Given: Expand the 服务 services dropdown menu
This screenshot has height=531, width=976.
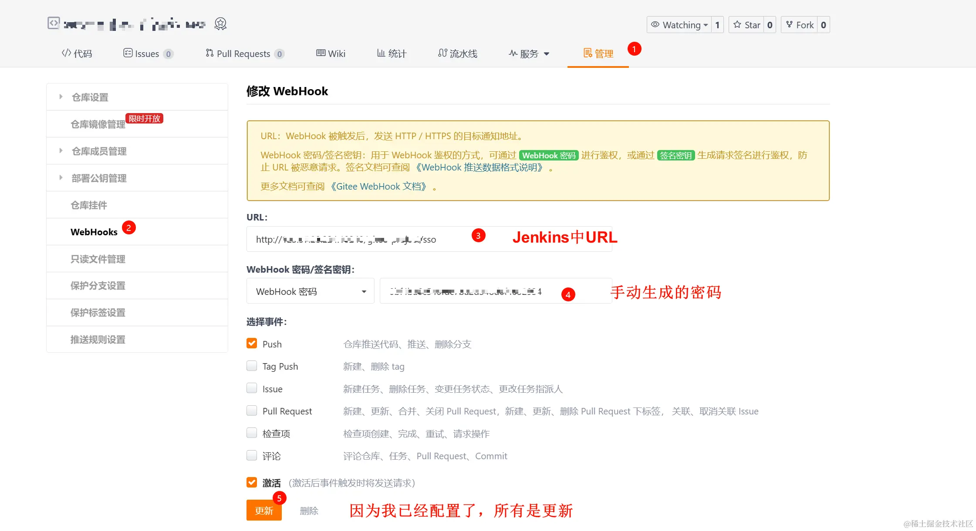Looking at the screenshot, I should 529,53.
